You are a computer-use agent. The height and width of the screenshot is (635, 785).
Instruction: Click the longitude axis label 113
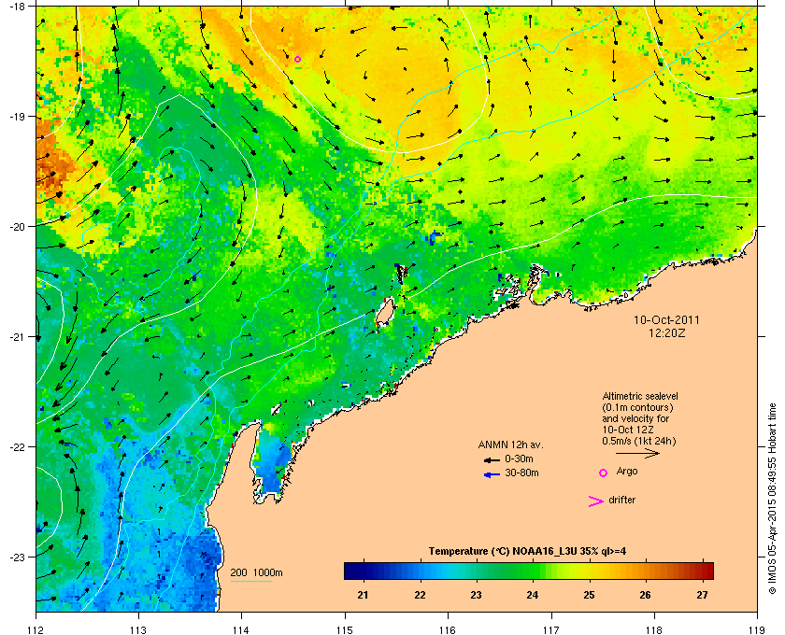pyautogui.click(x=138, y=629)
